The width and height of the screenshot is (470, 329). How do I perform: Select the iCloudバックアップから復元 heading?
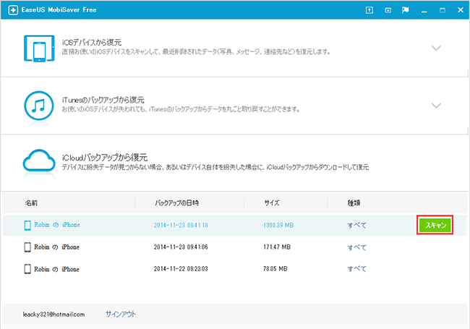[x=105, y=158]
